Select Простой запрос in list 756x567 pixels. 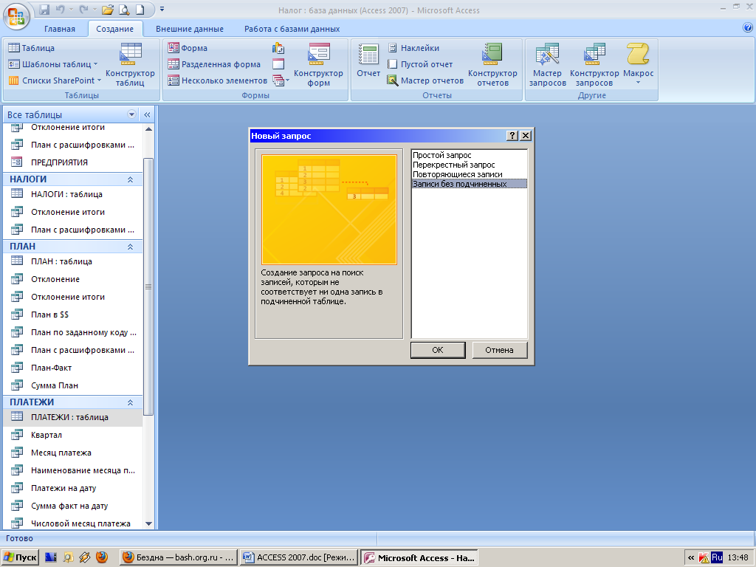click(x=441, y=155)
